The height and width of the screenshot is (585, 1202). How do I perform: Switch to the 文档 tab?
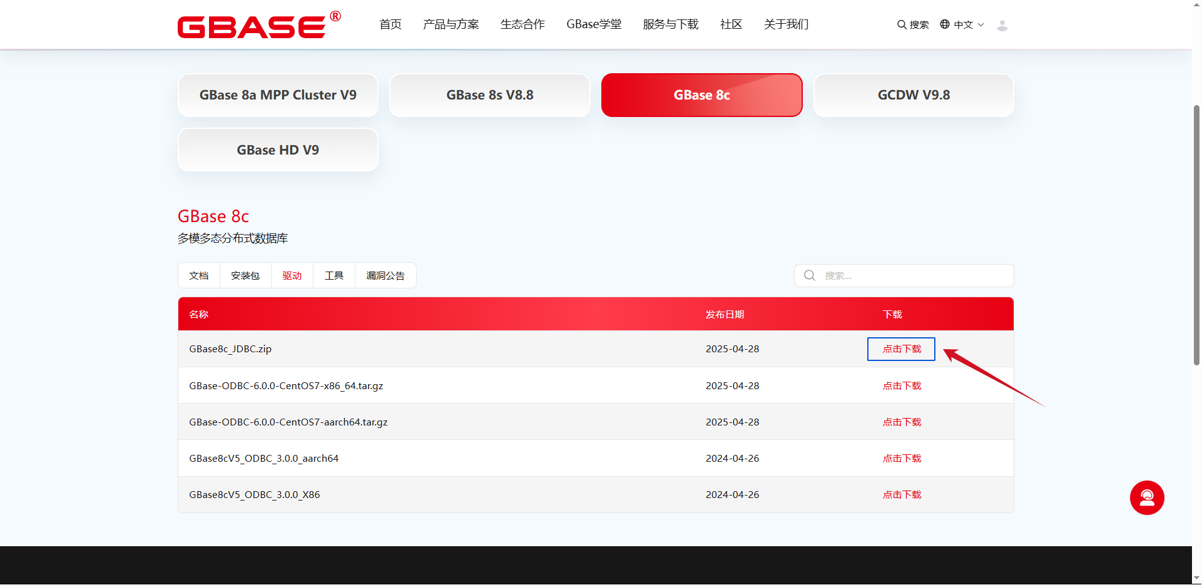[199, 276]
